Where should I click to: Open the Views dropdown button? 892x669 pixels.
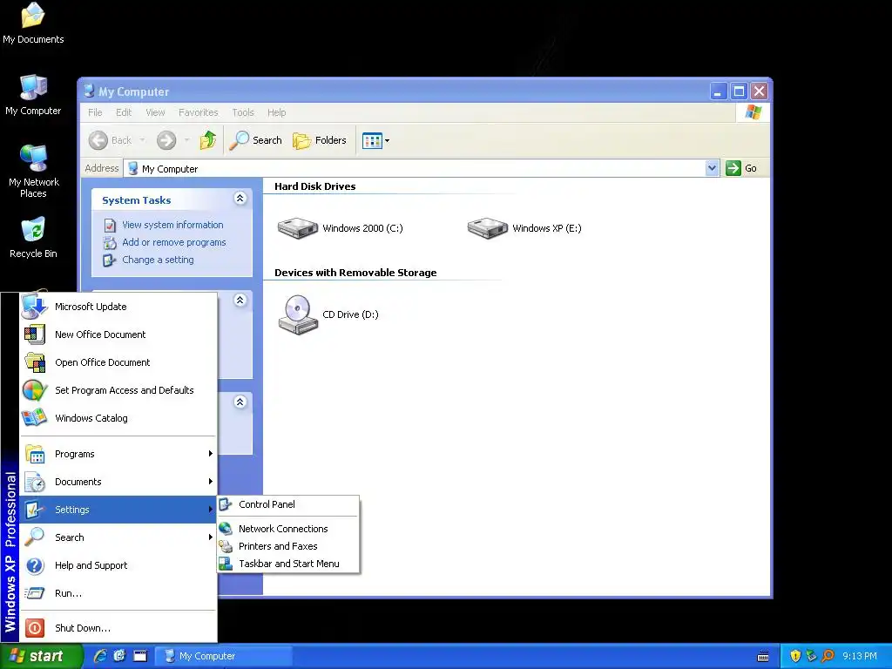[x=376, y=140]
